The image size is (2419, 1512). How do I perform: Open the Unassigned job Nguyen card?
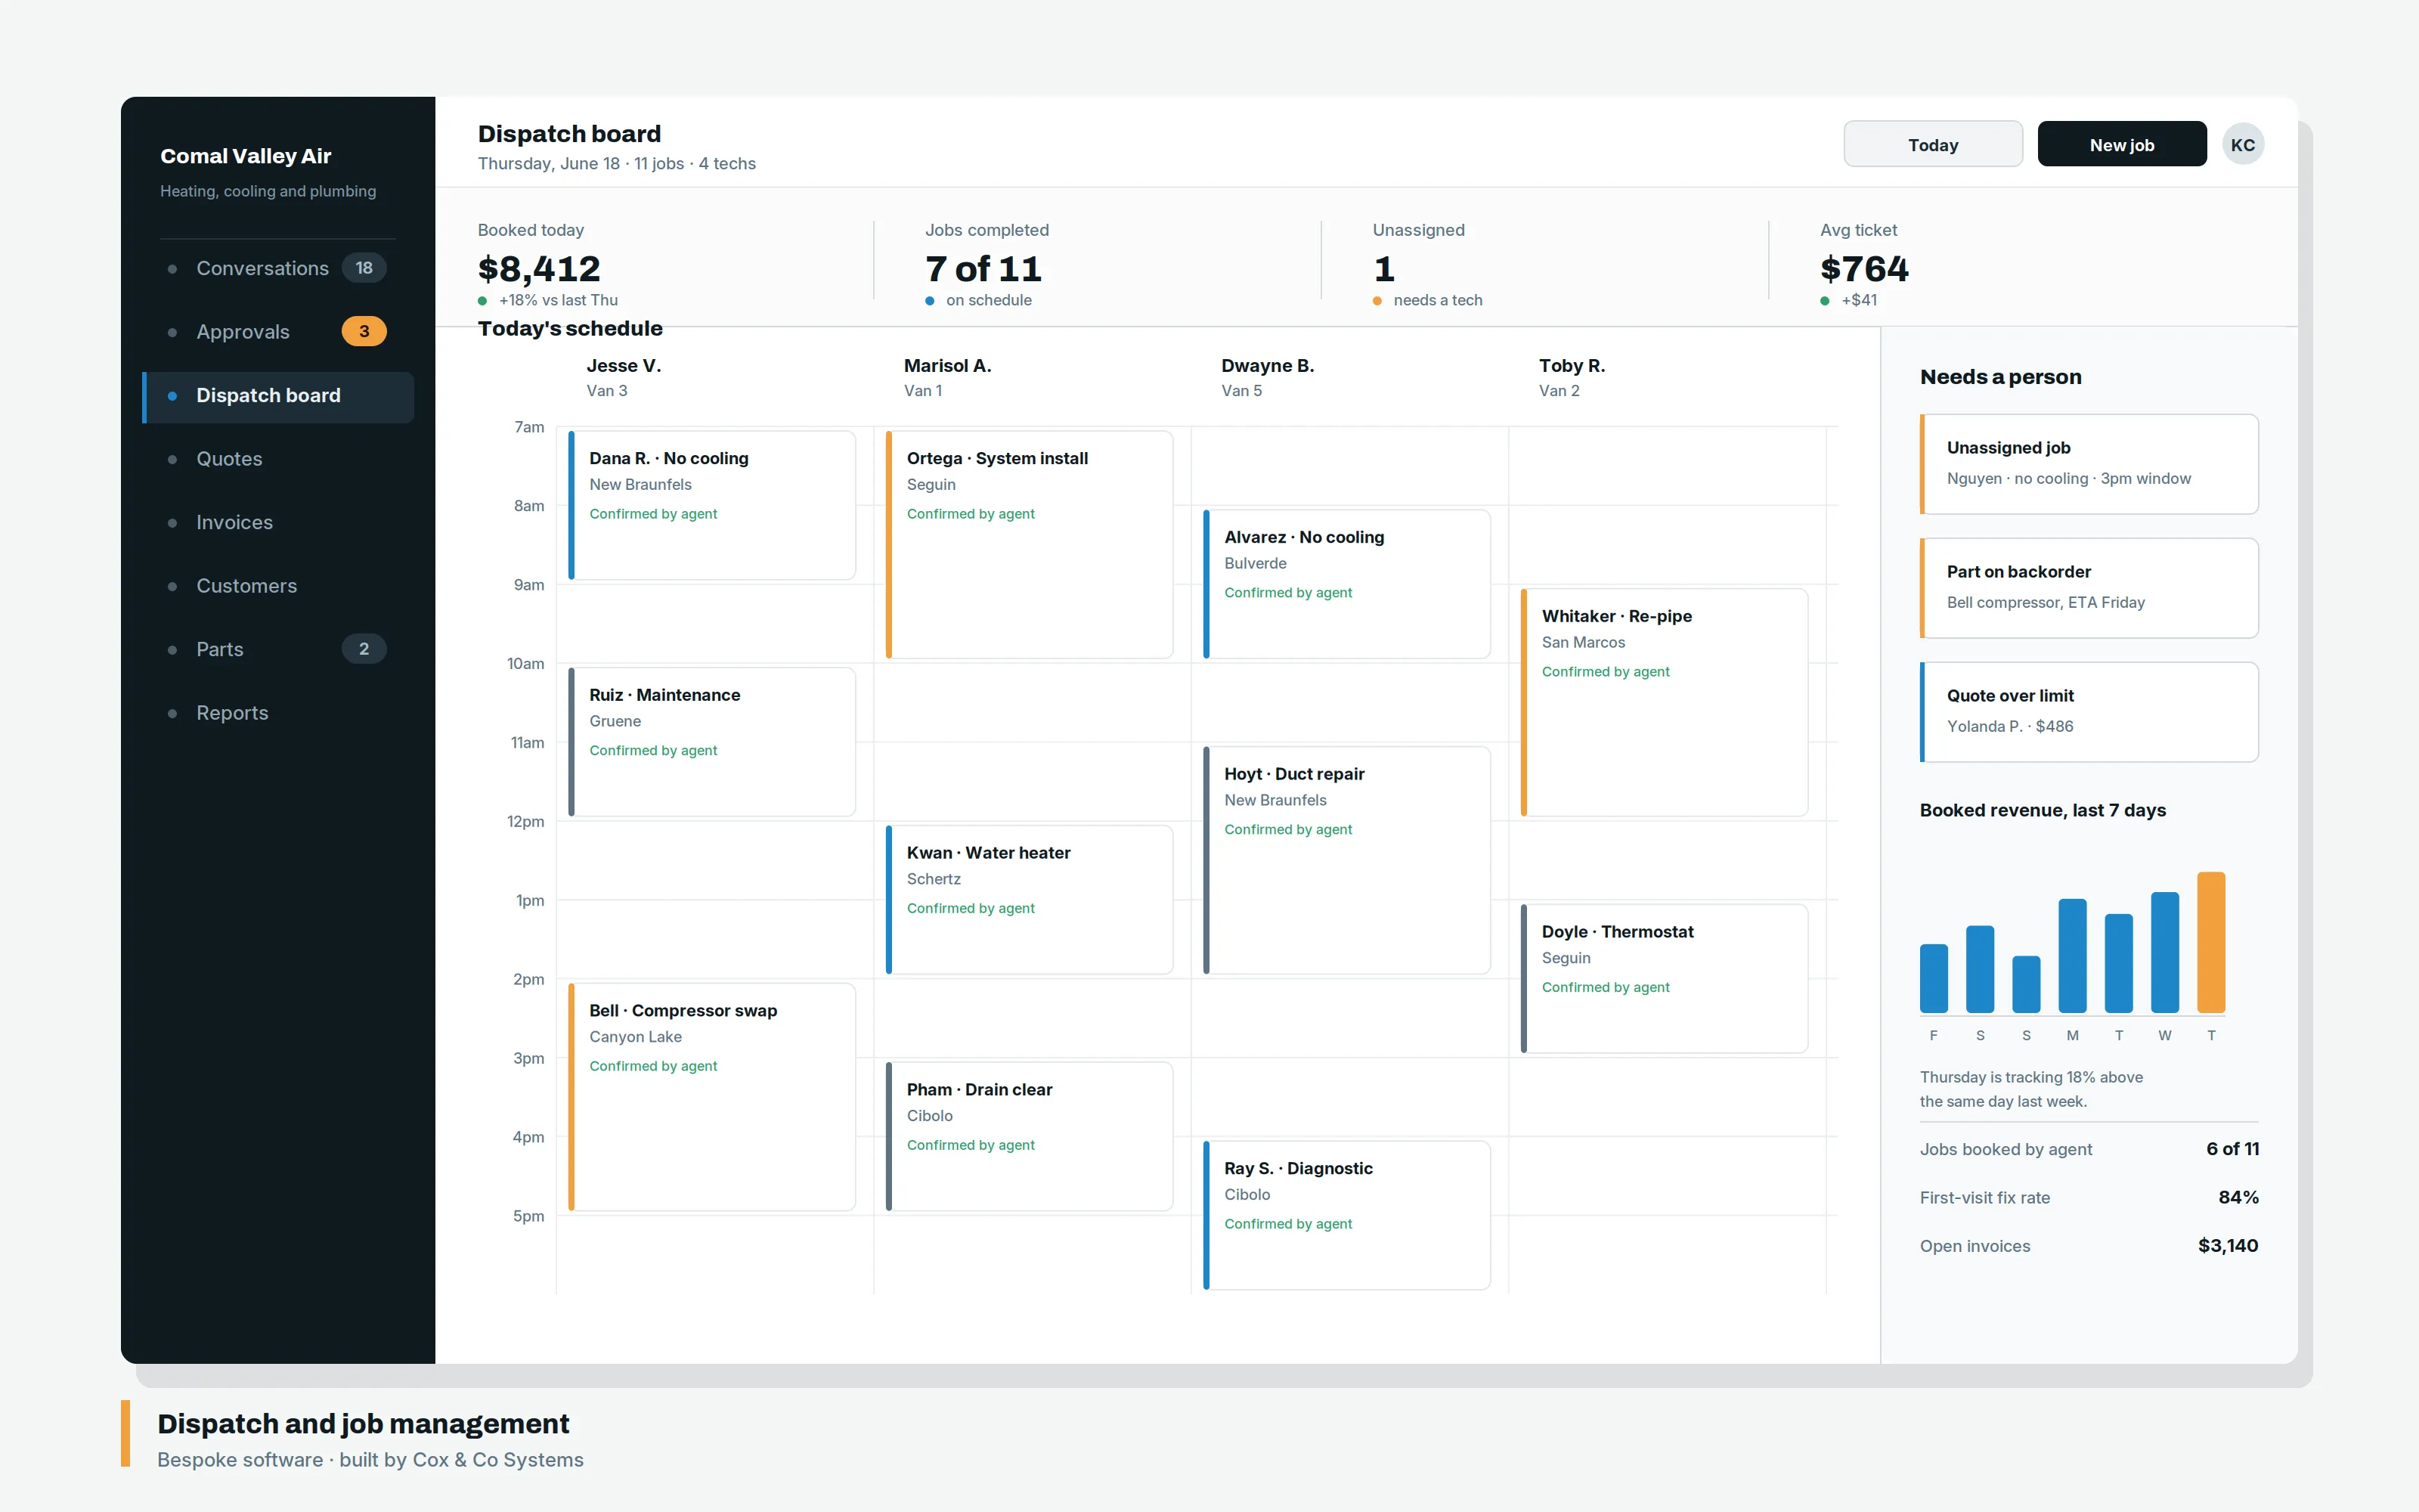coord(2089,464)
